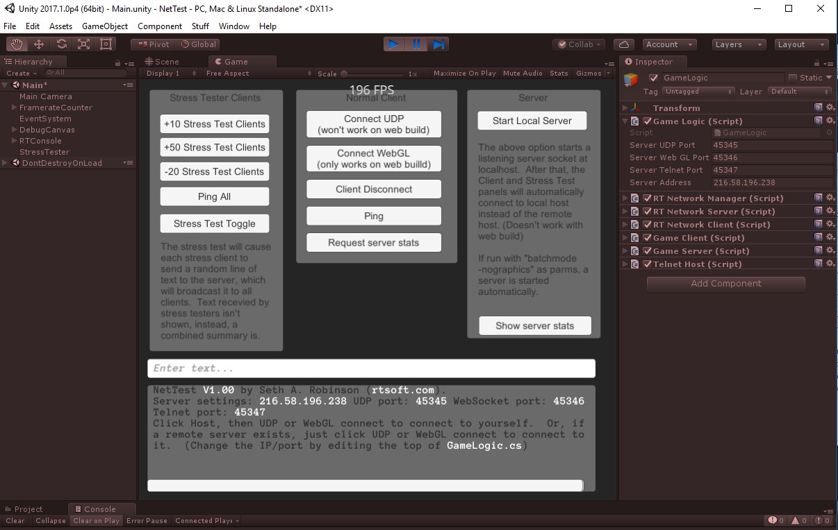
Task: Select the Rect Transform tool
Action: click(x=106, y=44)
